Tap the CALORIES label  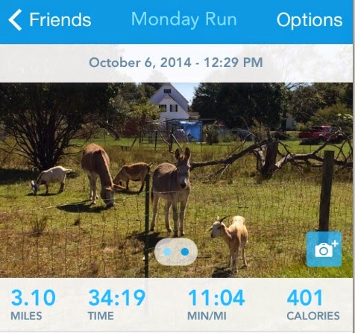[313, 316]
